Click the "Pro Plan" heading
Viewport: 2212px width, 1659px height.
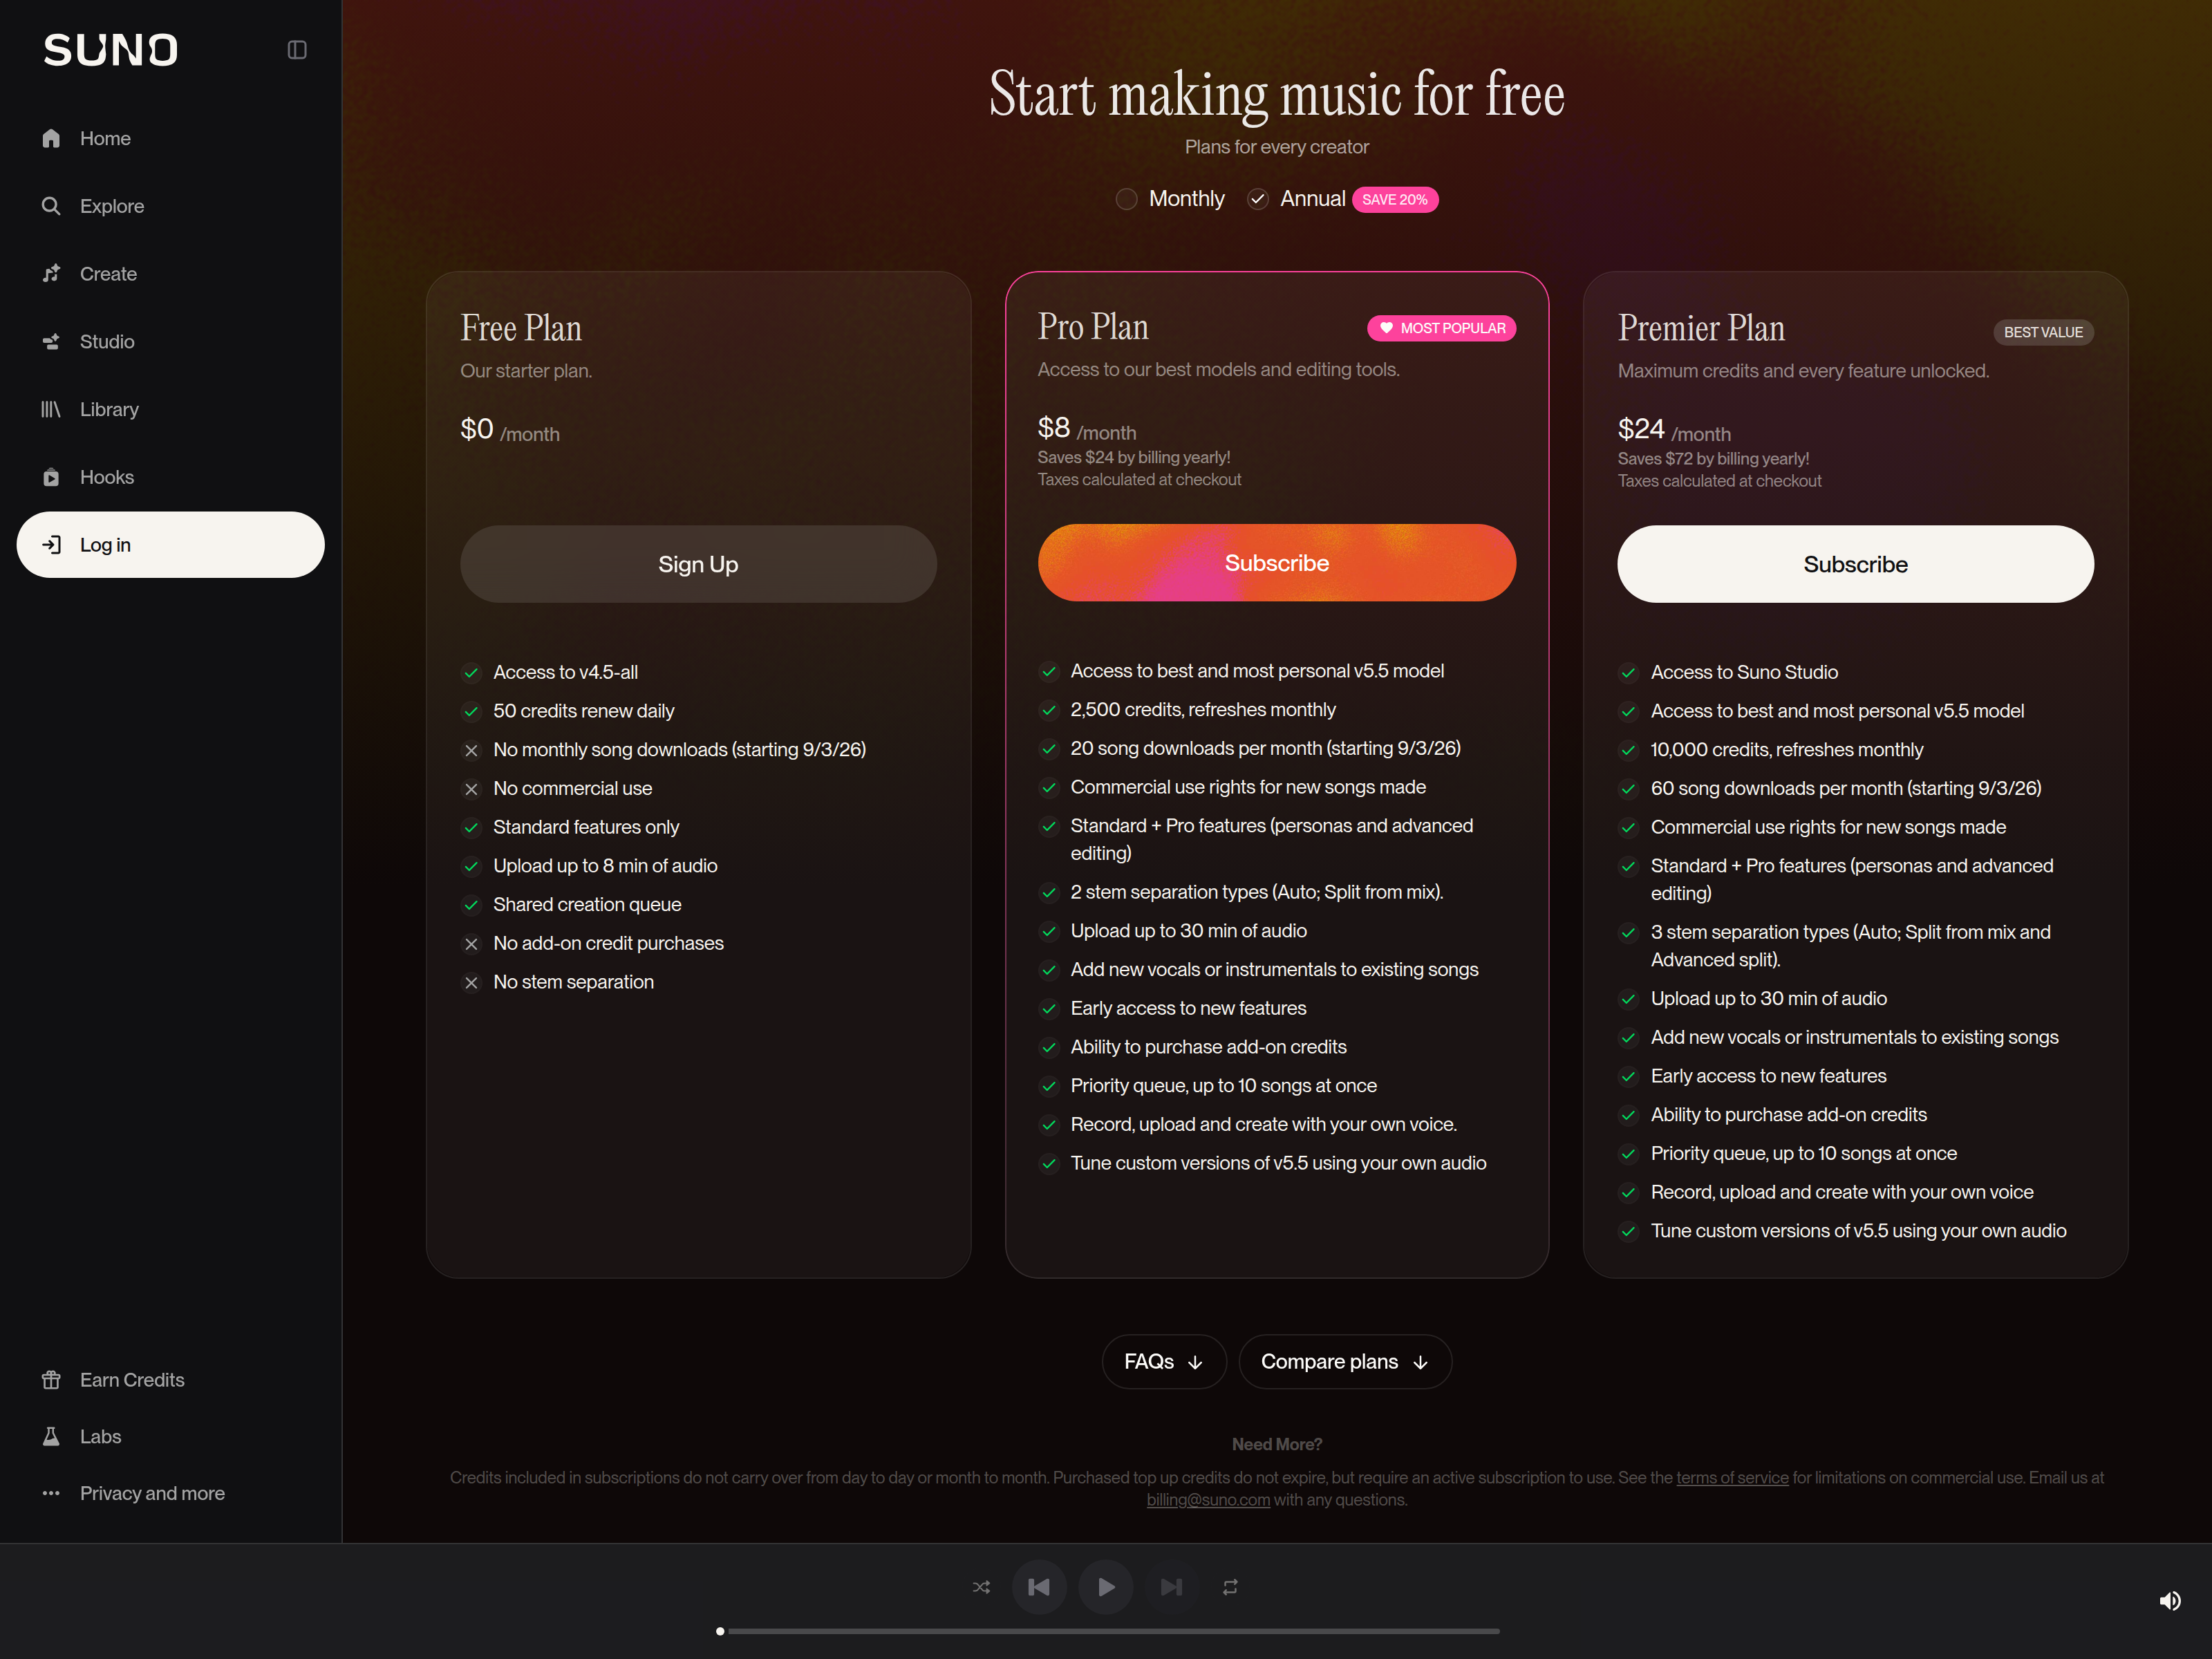[1093, 327]
